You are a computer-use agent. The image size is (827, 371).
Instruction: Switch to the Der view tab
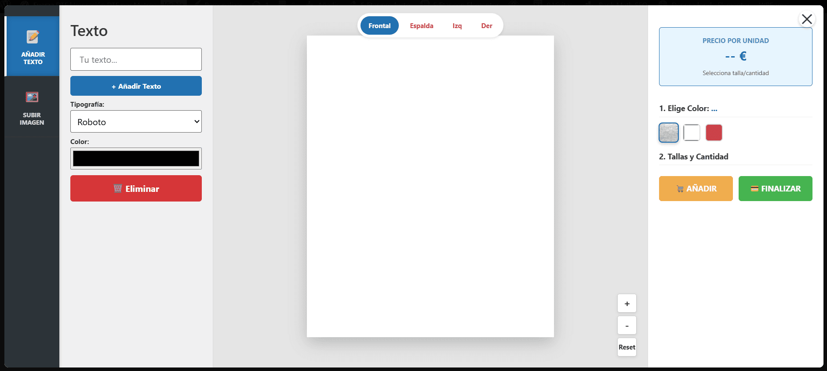(x=487, y=25)
